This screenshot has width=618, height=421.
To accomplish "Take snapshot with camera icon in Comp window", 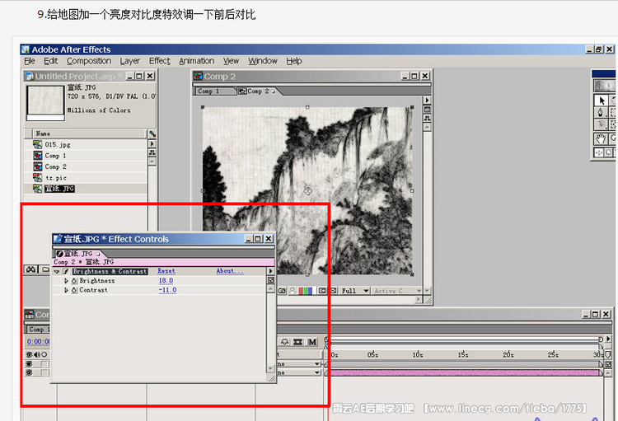I will (282, 291).
